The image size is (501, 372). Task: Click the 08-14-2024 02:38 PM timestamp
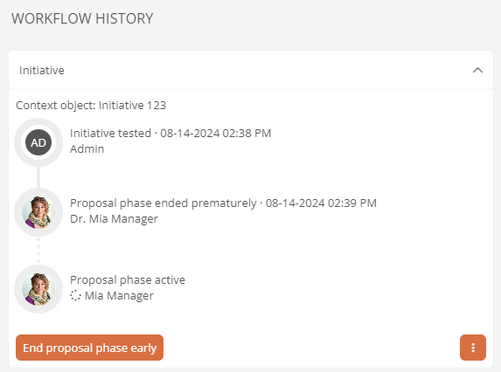[216, 133]
